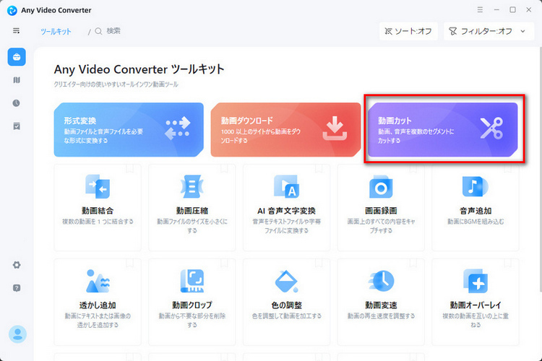Bookmark the 色の調整 tool
This screenshot has width=542, height=361.
tap(319, 264)
